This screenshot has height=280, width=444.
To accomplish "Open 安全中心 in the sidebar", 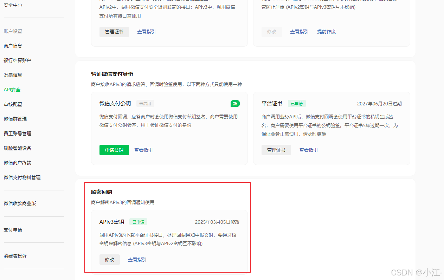I will pyautogui.click(x=13, y=5).
